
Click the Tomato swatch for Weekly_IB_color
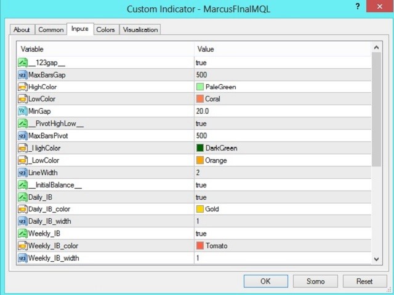199,246
